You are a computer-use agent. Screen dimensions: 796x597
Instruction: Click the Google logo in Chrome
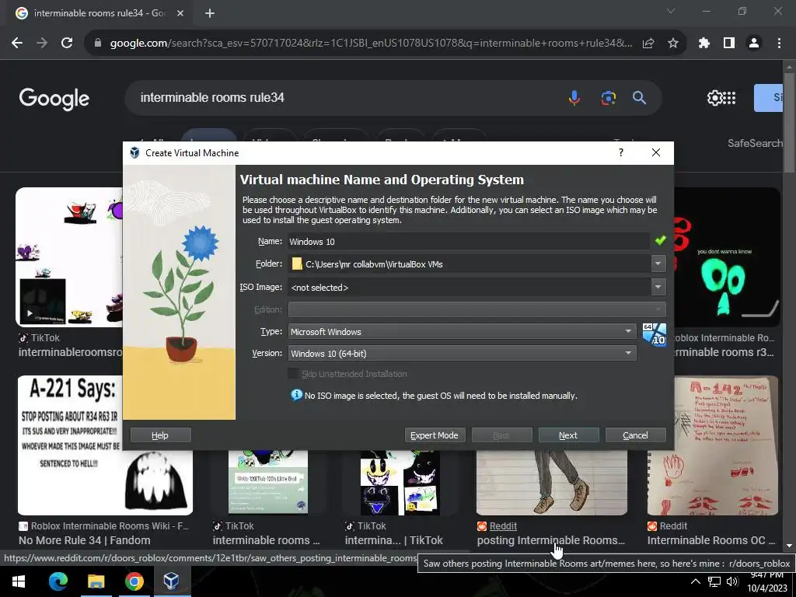[54, 99]
